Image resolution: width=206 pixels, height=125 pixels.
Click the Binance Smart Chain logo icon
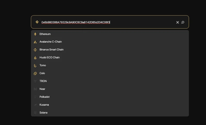pos(35,50)
